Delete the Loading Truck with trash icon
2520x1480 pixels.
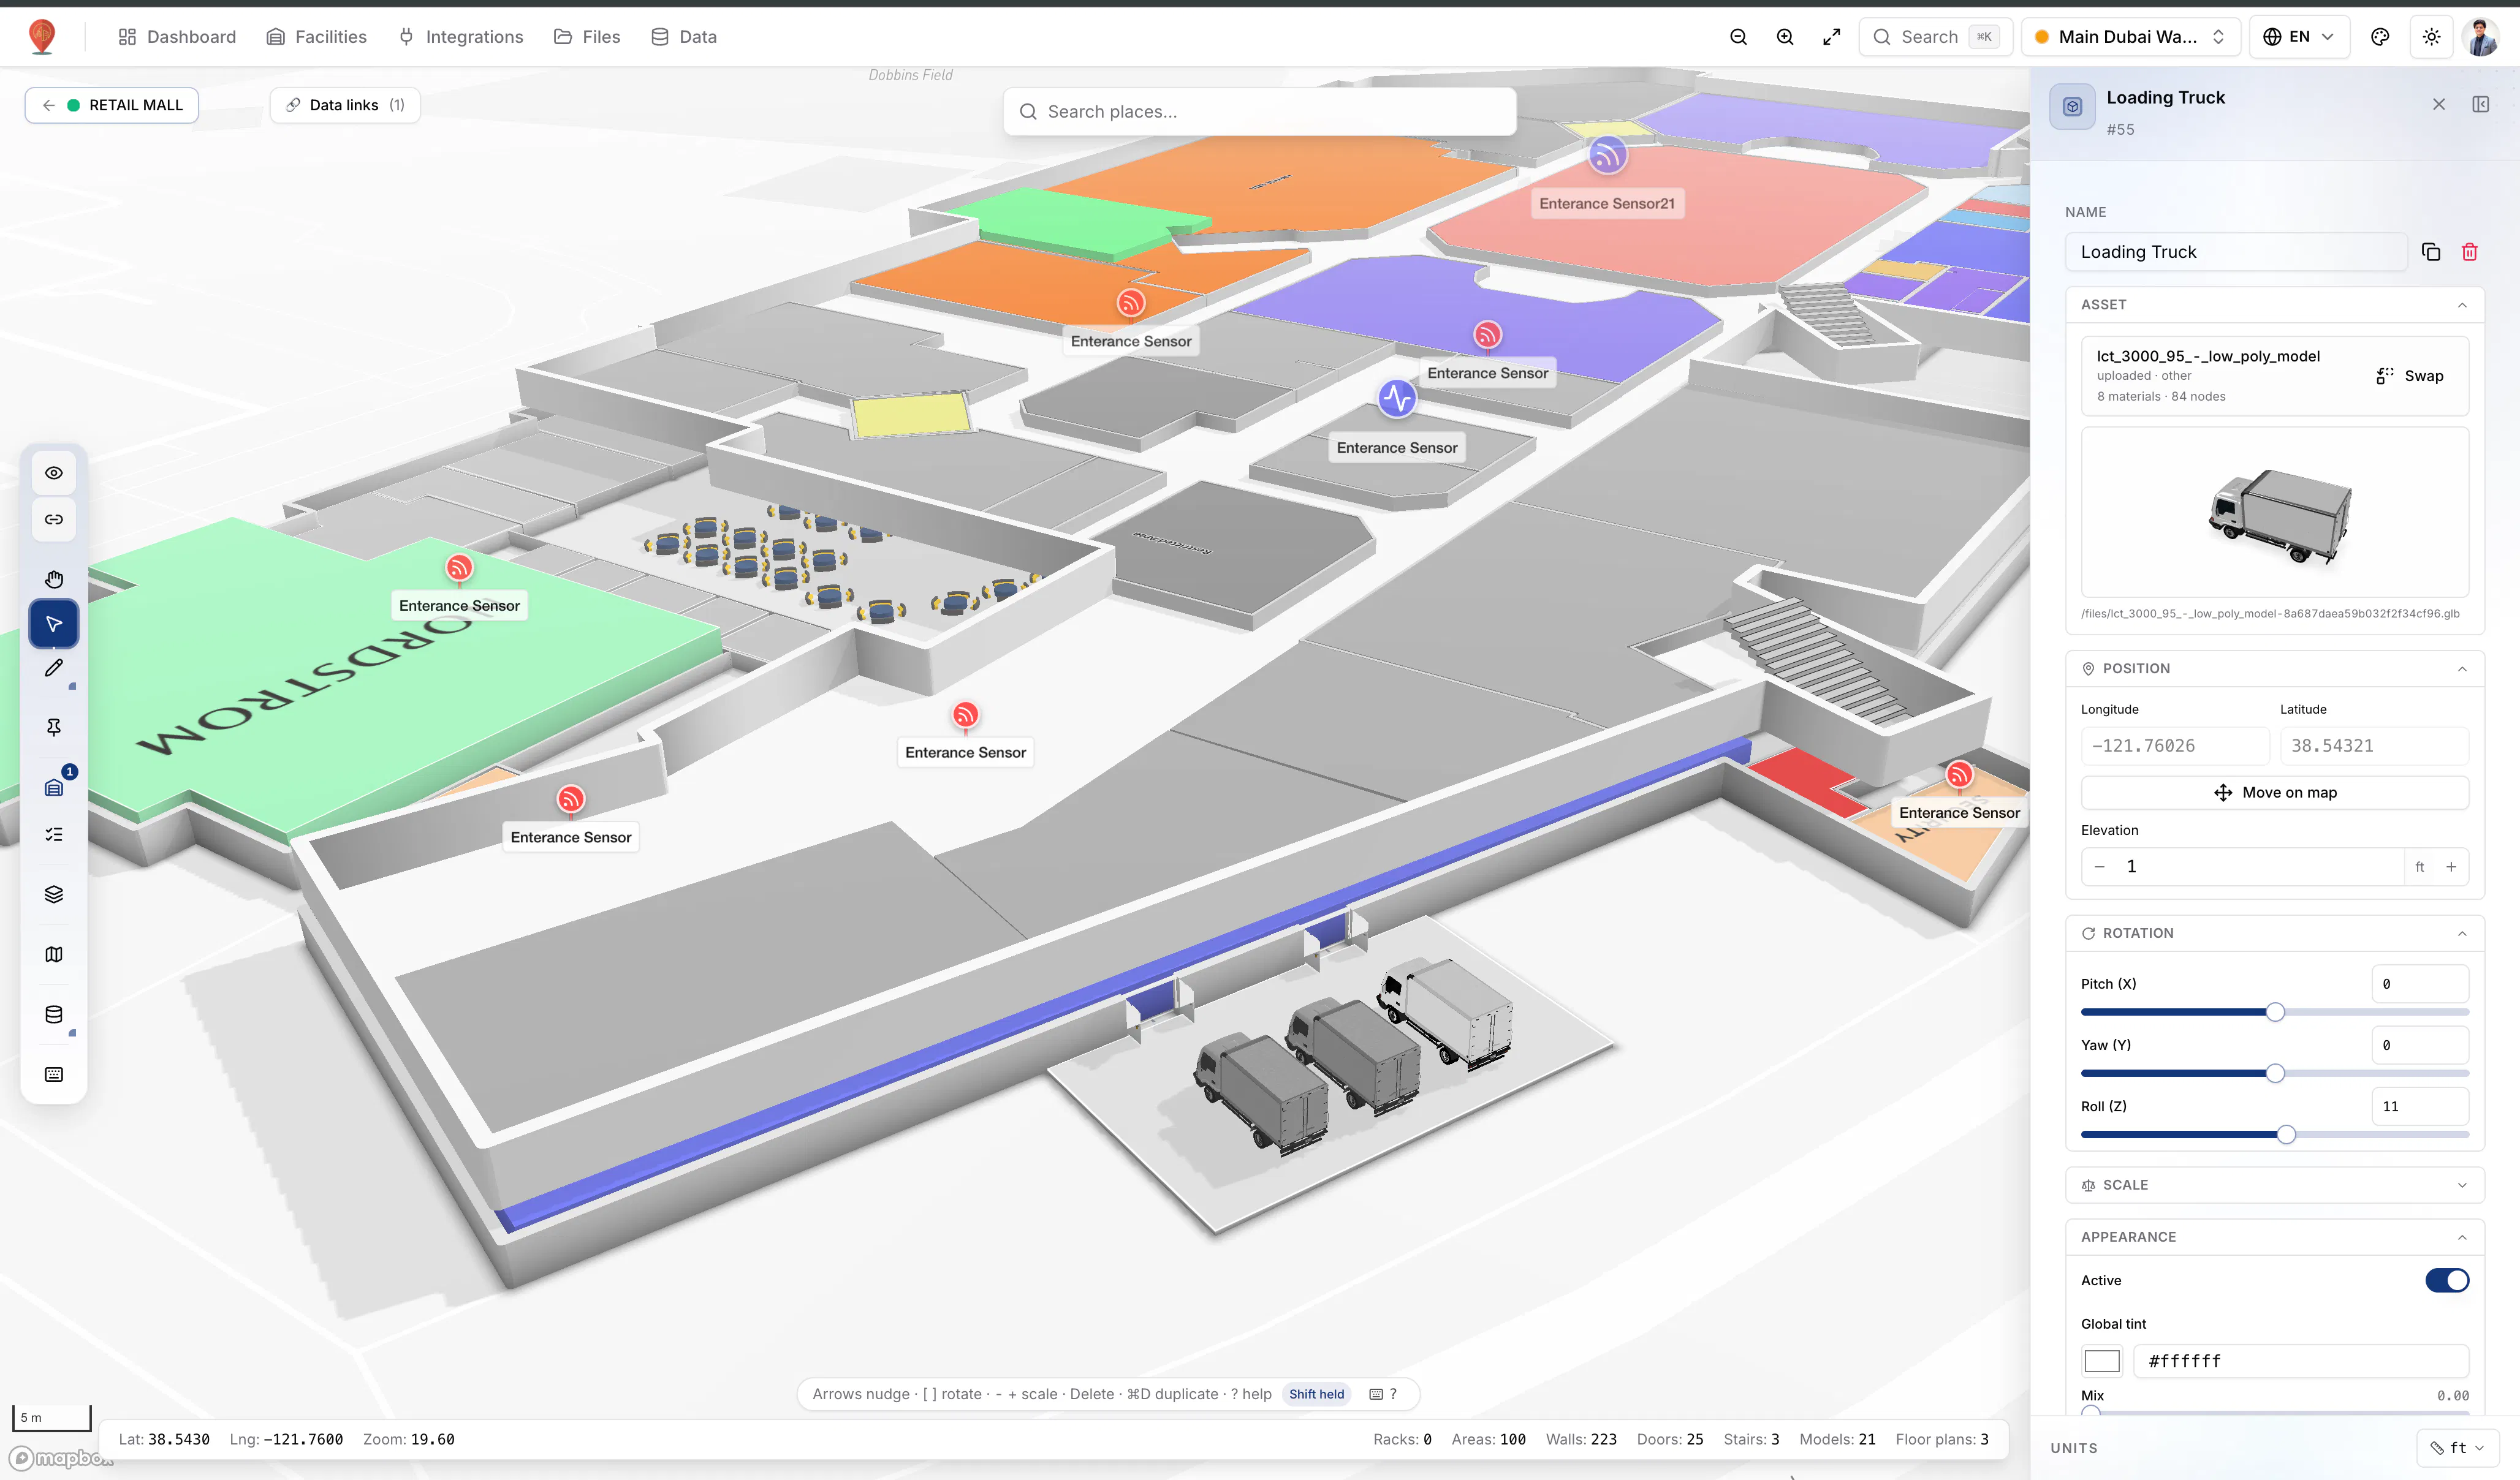pos(2469,252)
